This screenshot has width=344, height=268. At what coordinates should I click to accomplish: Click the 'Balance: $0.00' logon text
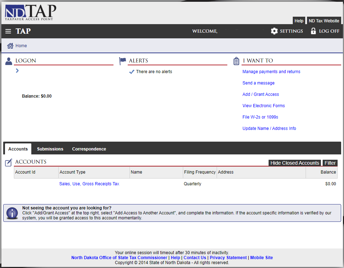click(37, 96)
